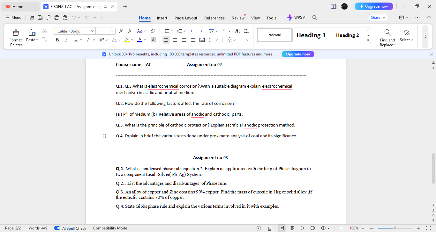Open Web Layout view globe icon
Image resolution: width=436 pixels, height=232 pixels.
312,228
